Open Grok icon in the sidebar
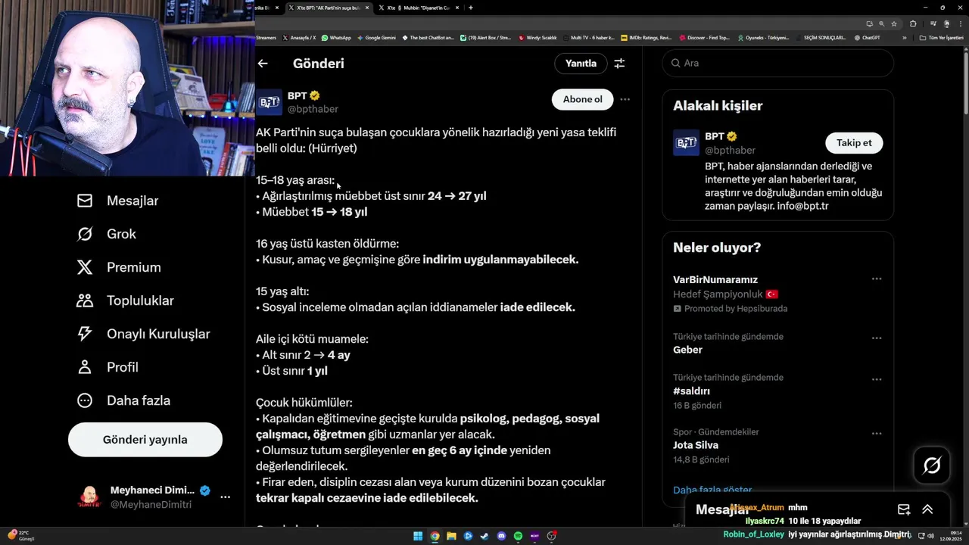 pyautogui.click(x=85, y=234)
